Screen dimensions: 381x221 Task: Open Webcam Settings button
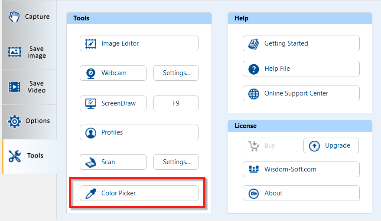coord(176,73)
